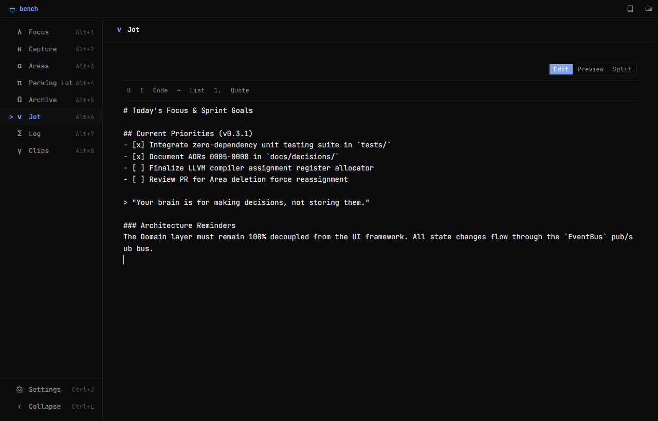Open the book icon in the title bar

(x=630, y=9)
